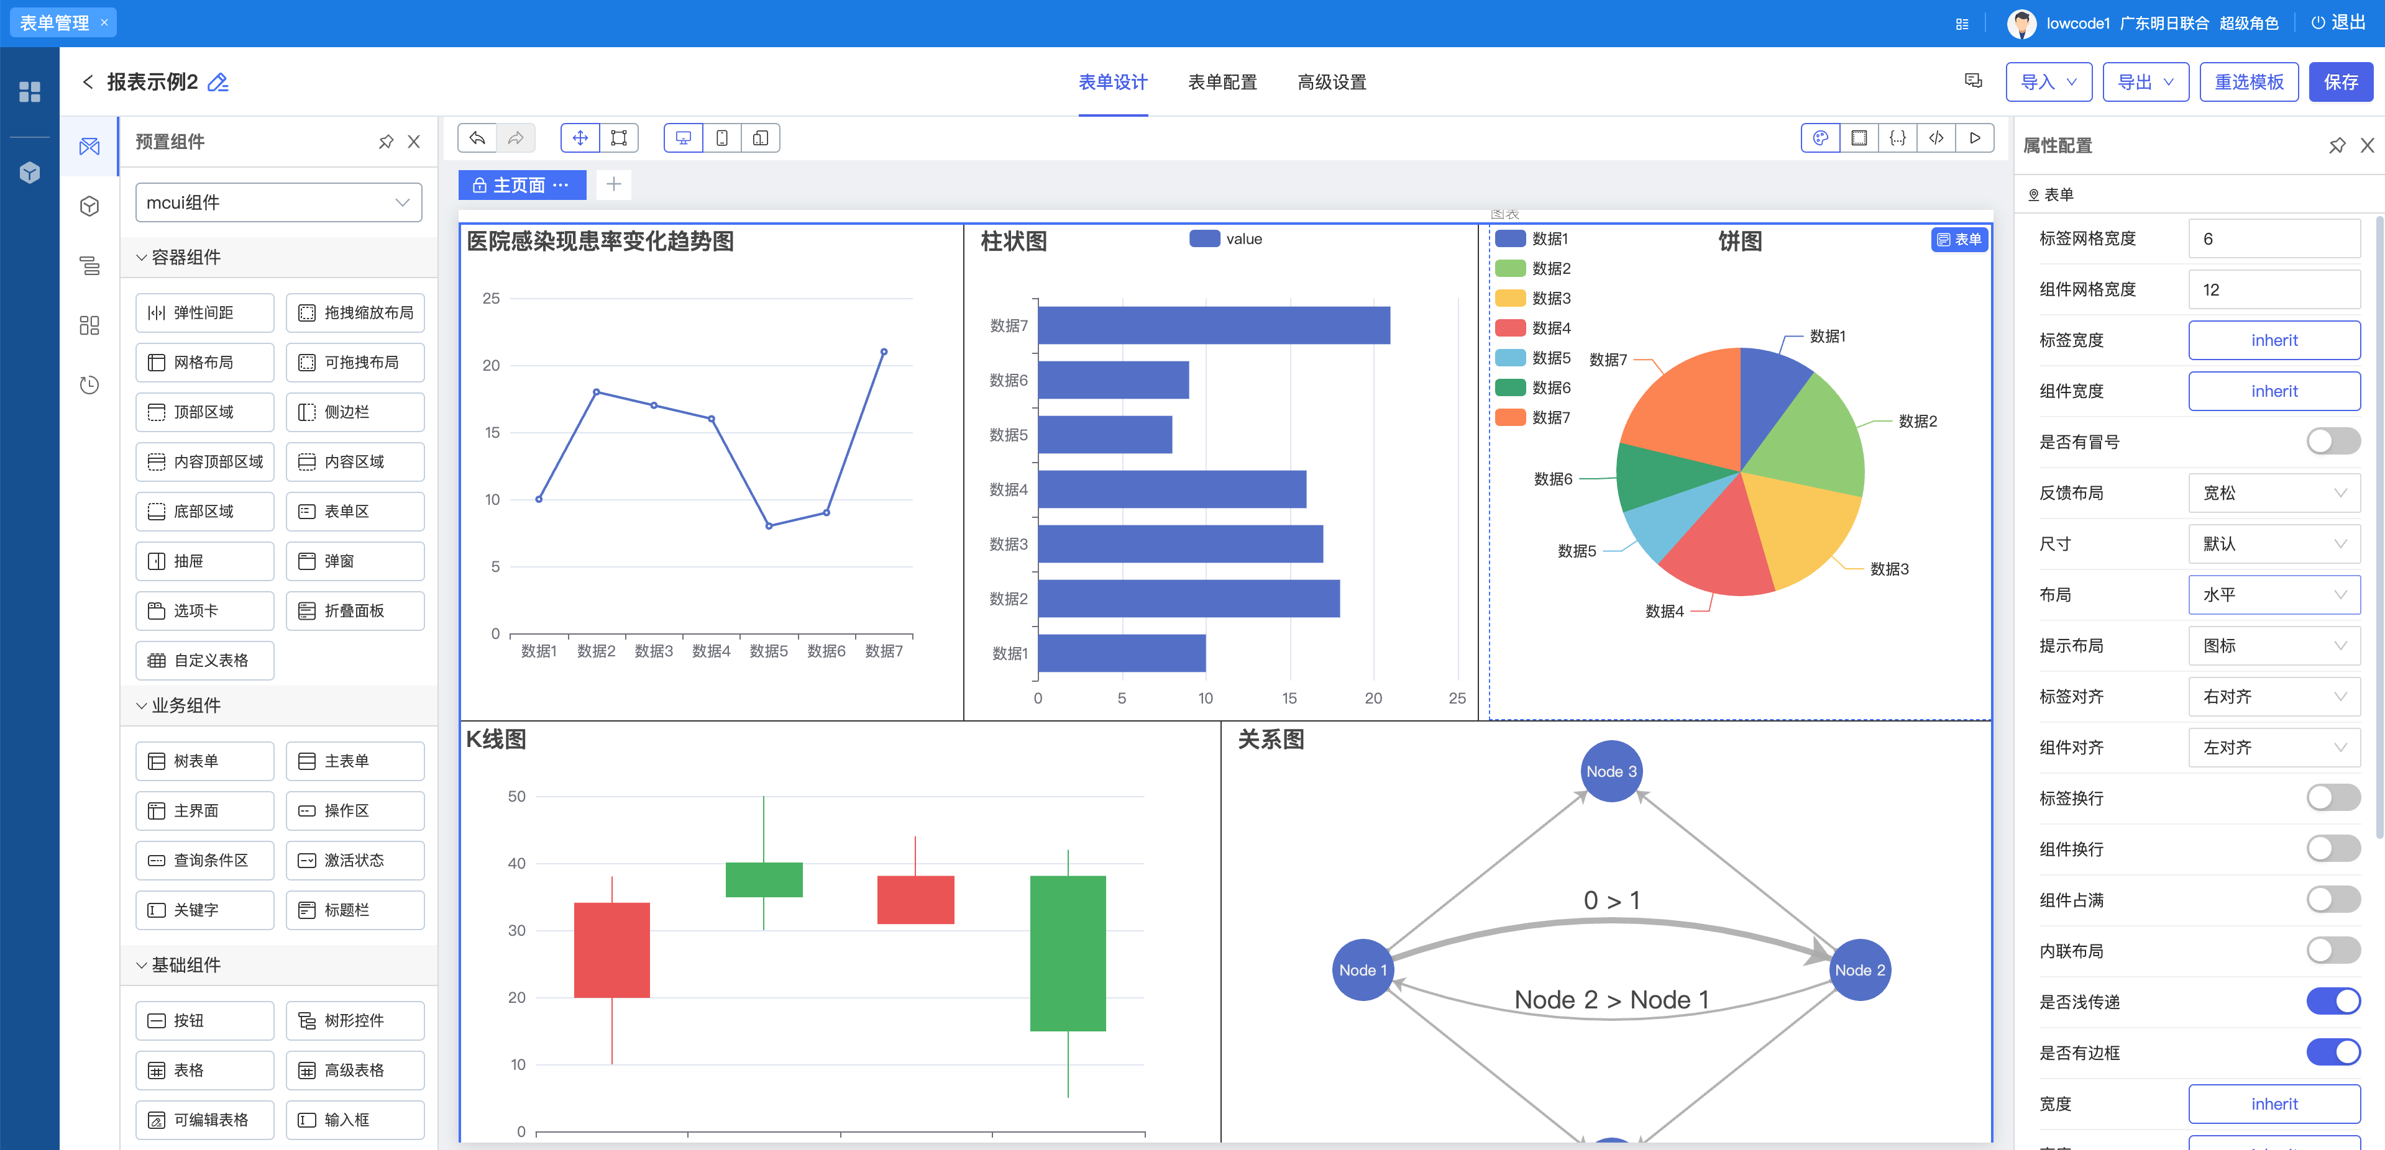Collapse the 容器组件 section

click(142, 257)
